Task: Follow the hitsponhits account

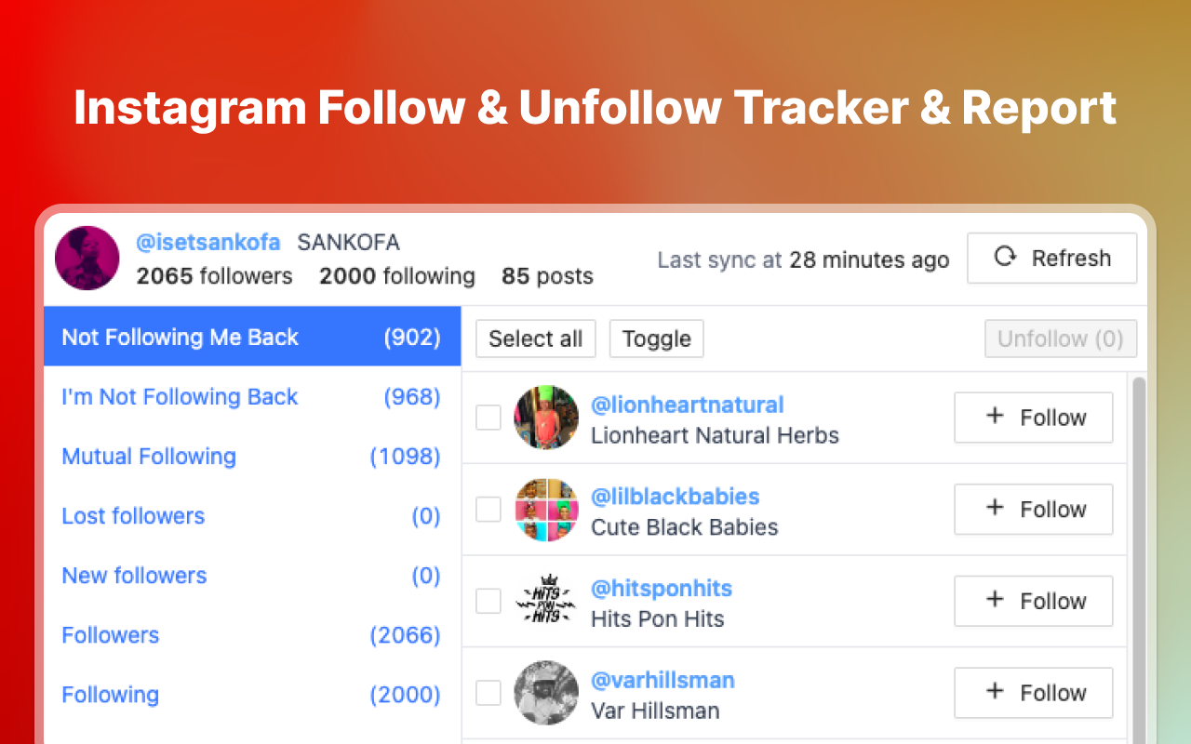Action: (x=1033, y=601)
